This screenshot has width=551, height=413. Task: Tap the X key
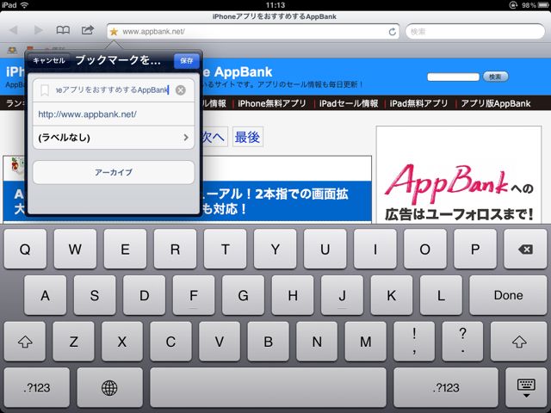click(x=122, y=342)
